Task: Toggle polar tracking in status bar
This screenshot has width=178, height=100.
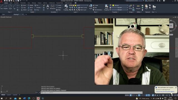Action: [139, 95]
